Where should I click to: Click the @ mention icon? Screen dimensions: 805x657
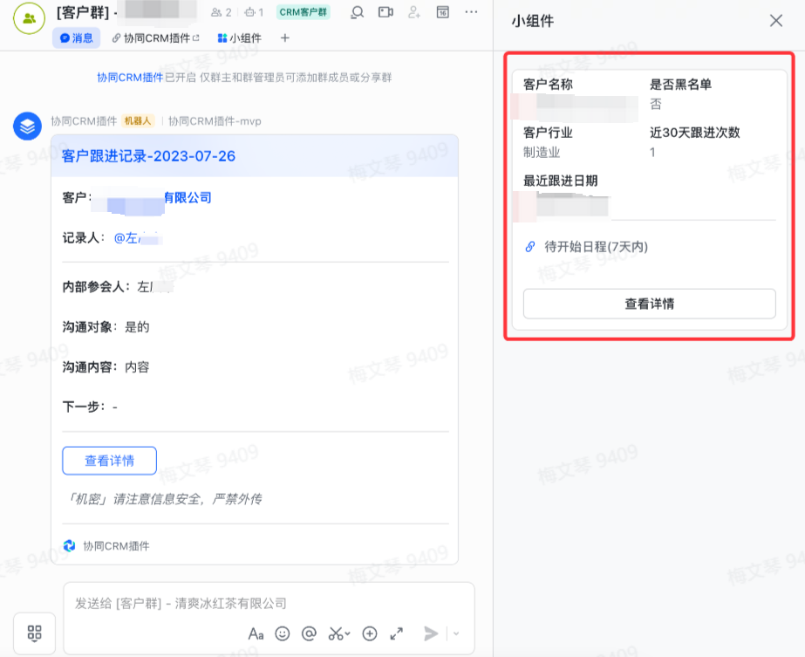(309, 633)
